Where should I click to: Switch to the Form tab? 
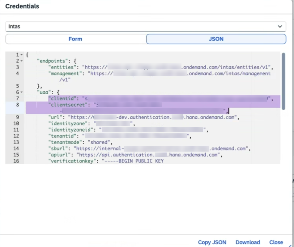pos(75,39)
